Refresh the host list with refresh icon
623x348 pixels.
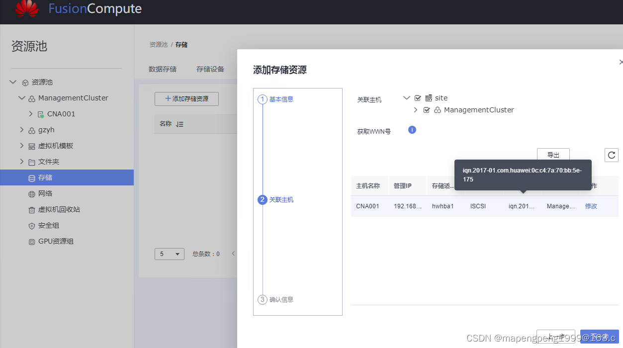pos(612,155)
